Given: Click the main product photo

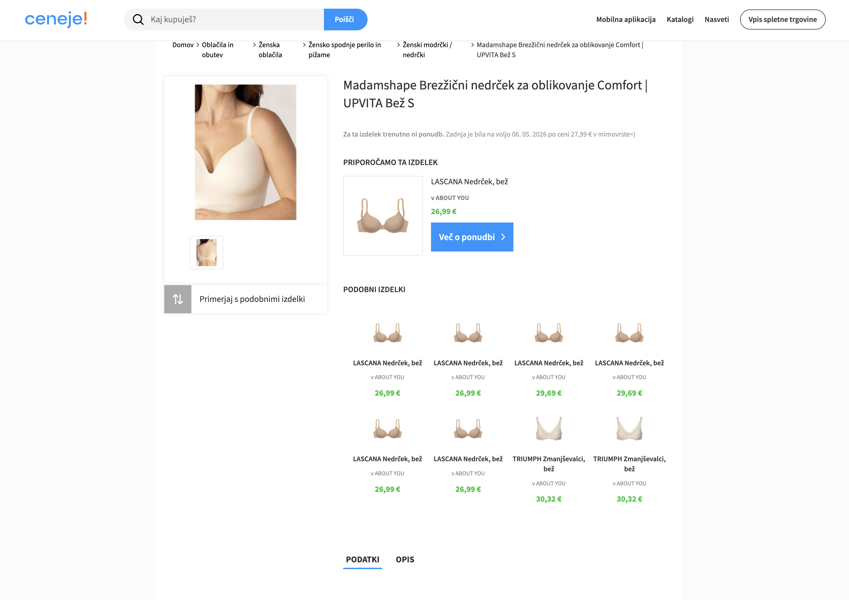Looking at the screenshot, I should pyautogui.click(x=246, y=152).
